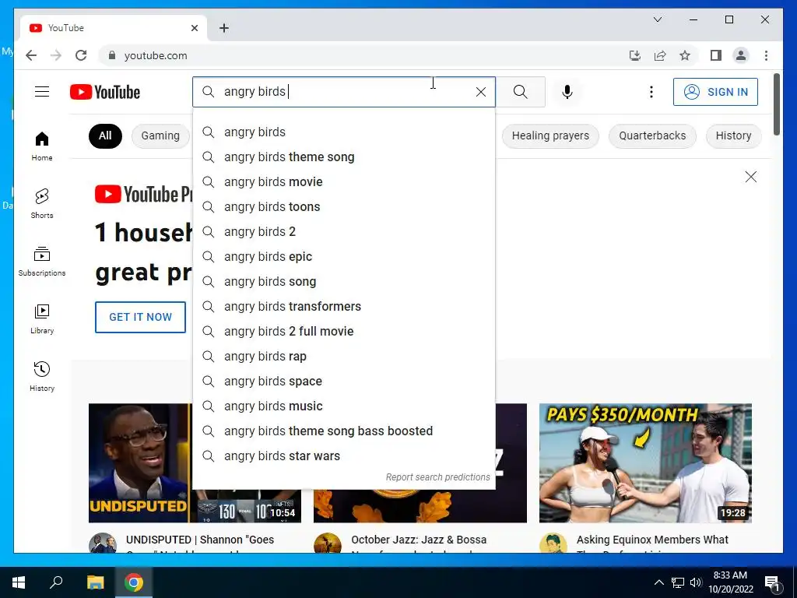Open YouTube settings three-dot menu
Screen dimensions: 797x598
[651, 92]
